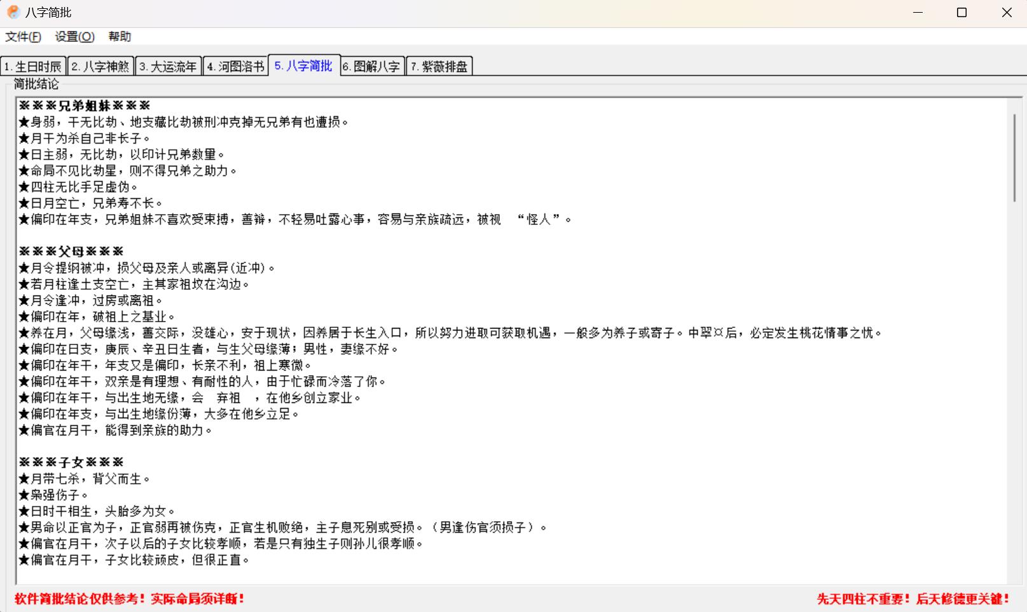Click the line 身弱，干无比劫
The width and height of the screenshot is (1027, 612).
coord(184,122)
